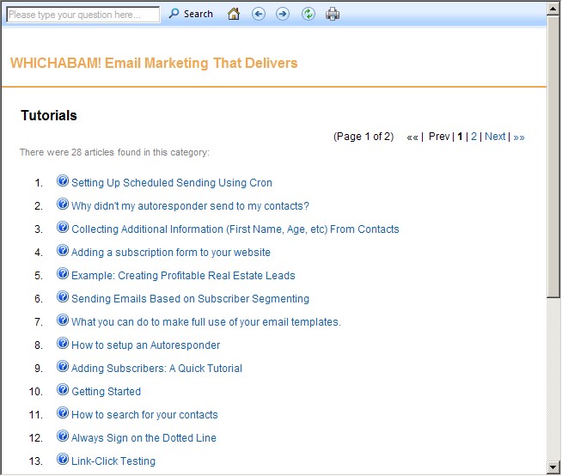The width and height of the screenshot is (562, 476).
Task: Click the «« first page text
Action: [412, 137]
